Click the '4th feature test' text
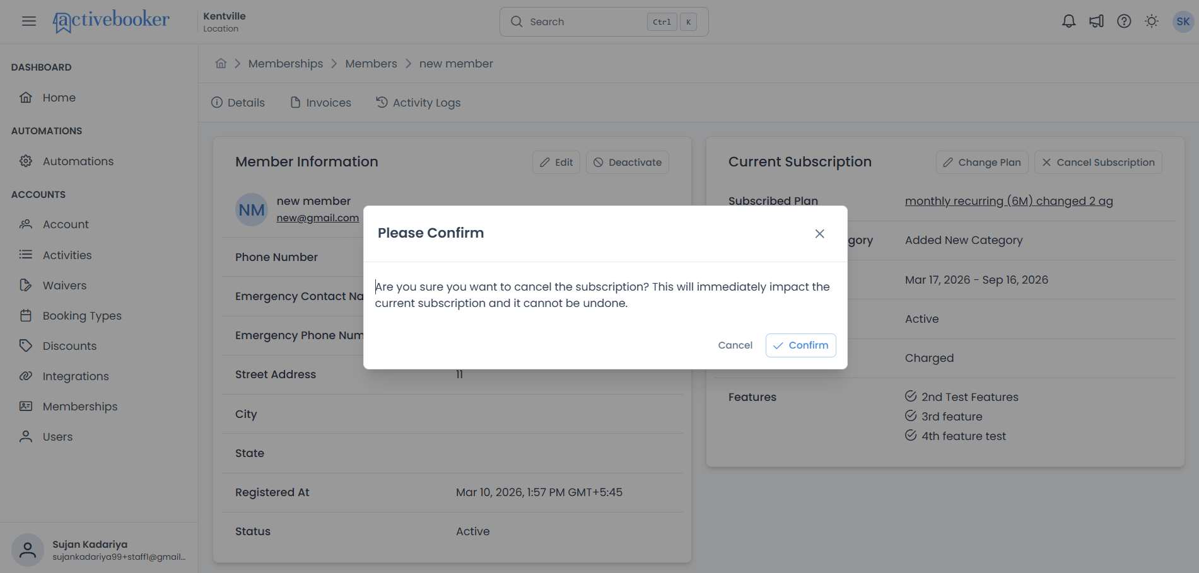This screenshot has height=573, width=1199. (964, 436)
